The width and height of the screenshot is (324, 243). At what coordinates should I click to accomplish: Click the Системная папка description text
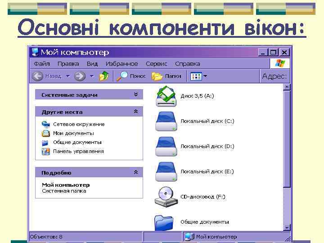point(64,191)
